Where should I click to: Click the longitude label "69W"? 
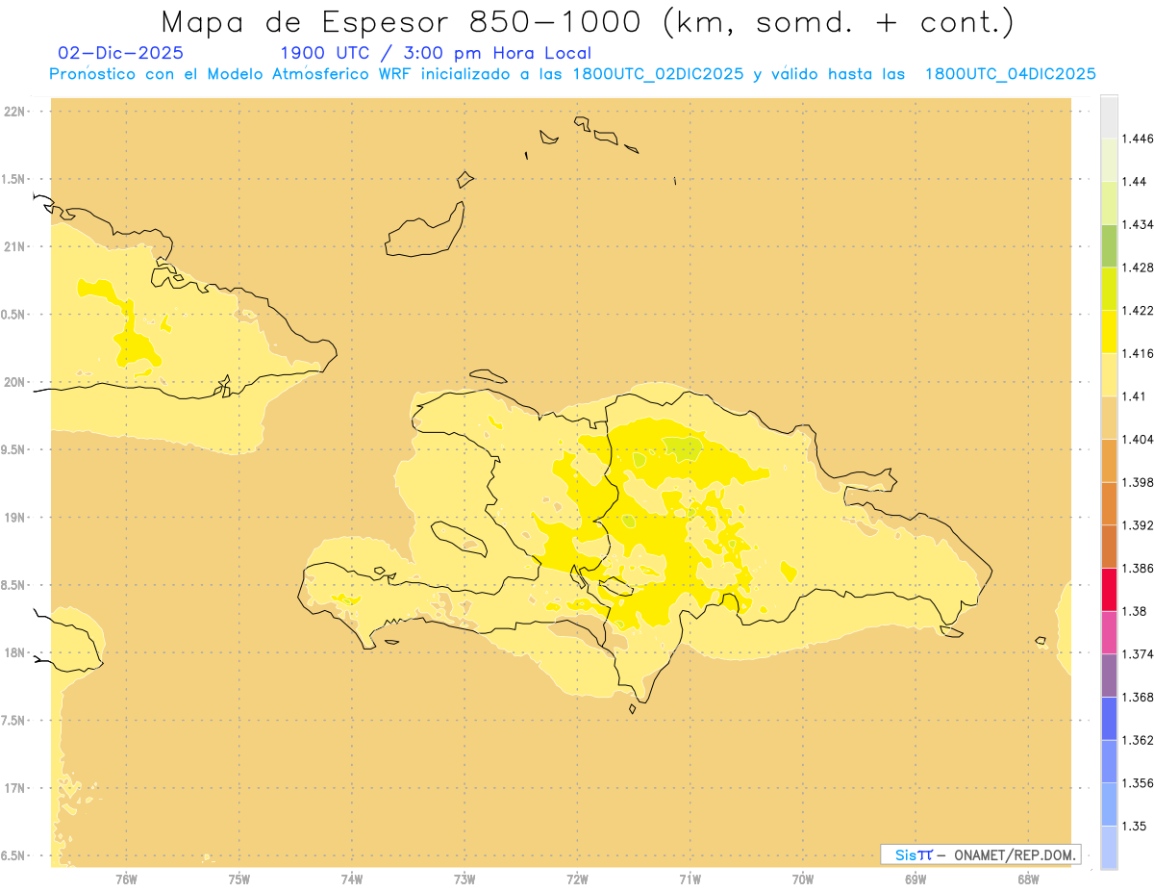916,879
